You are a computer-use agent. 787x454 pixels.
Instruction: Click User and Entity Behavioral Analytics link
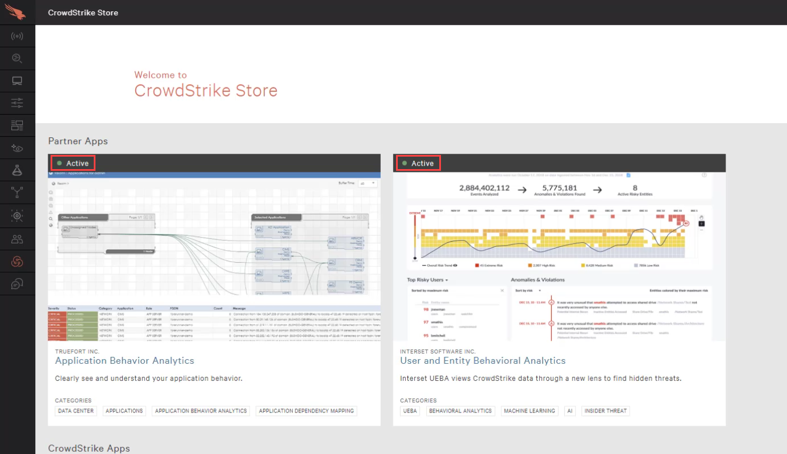pos(483,360)
